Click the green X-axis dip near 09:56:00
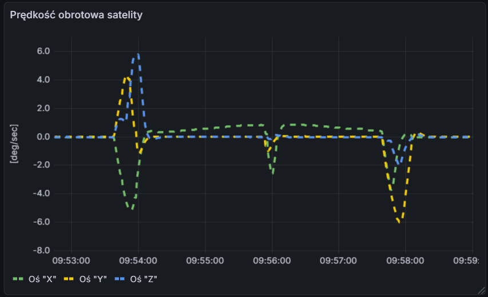This screenshot has height=297, width=488. point(273,172)
